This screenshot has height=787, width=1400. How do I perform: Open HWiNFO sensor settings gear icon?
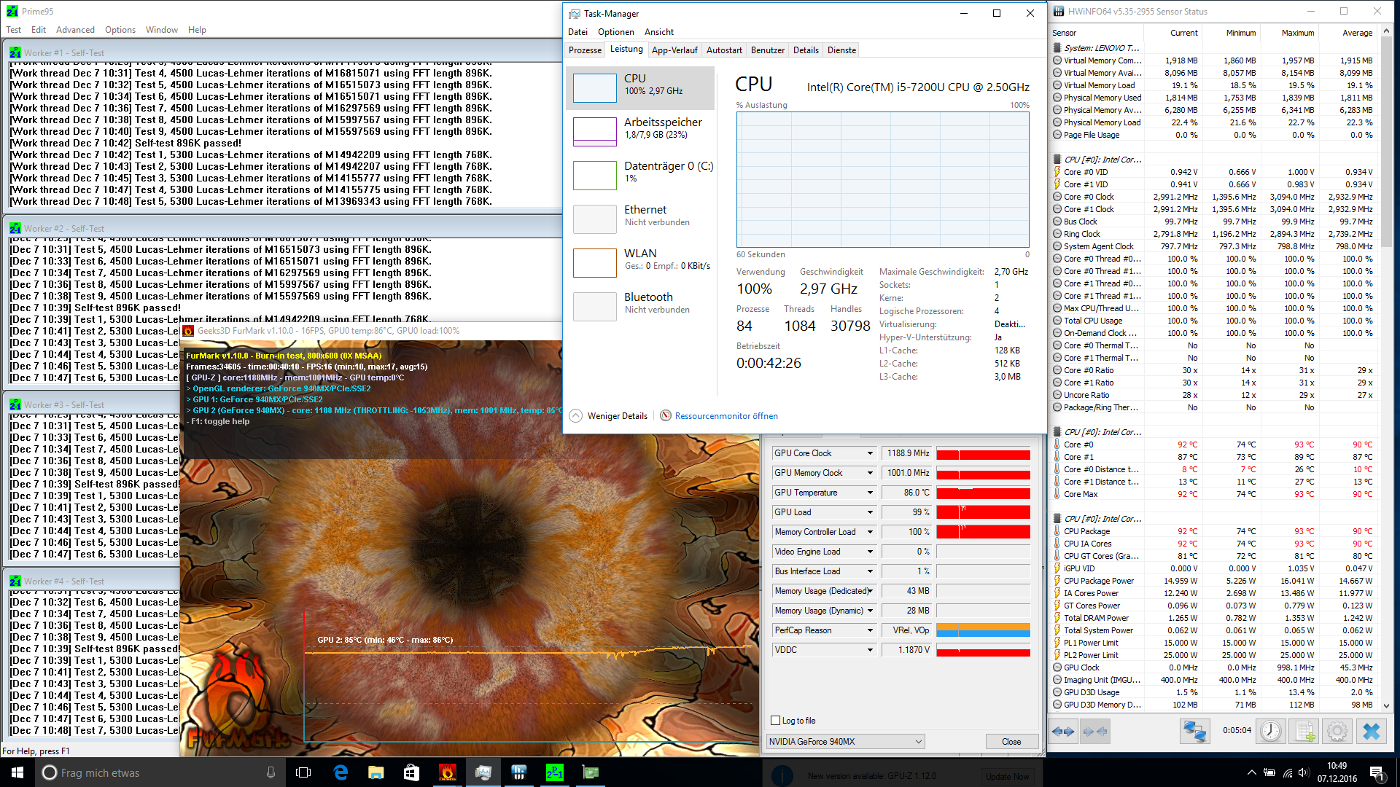coord(1337,731)
